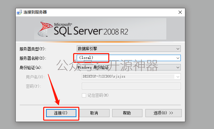Select the Windows 身份验证 combo box
The height and width of the screenshot is (129, 214).
click(129, 67)
